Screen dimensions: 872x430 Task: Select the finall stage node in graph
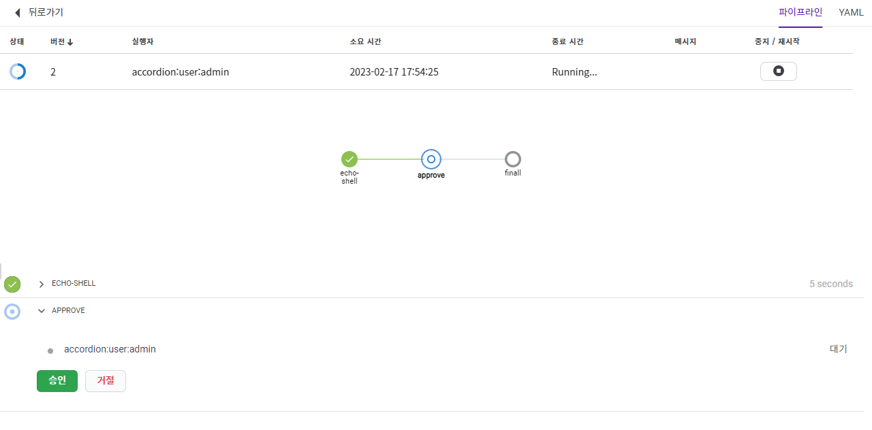[x=513, y=159]
